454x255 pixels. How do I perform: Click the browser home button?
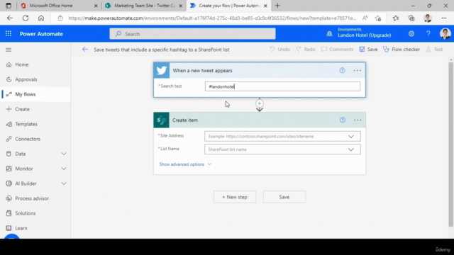pyautogui.click(x=41, y=18)
